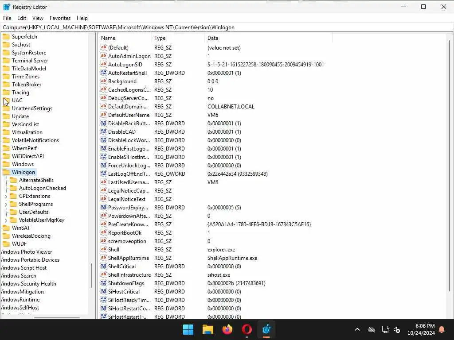Select the WbemPerf folder icon
This screenshot has height=340, width=454.
point(6,148)
